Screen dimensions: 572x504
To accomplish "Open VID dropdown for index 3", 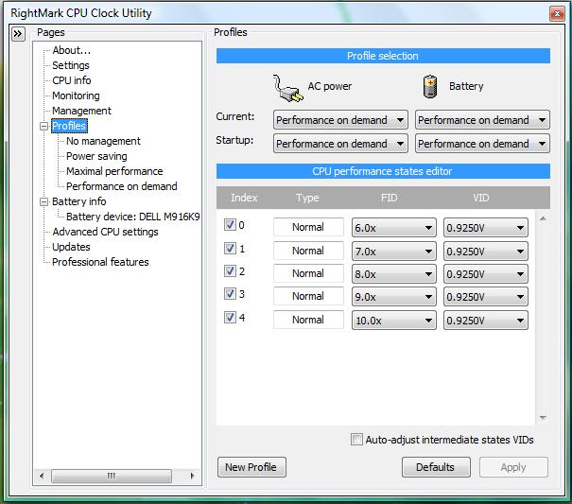I will [x=486, y=297].
